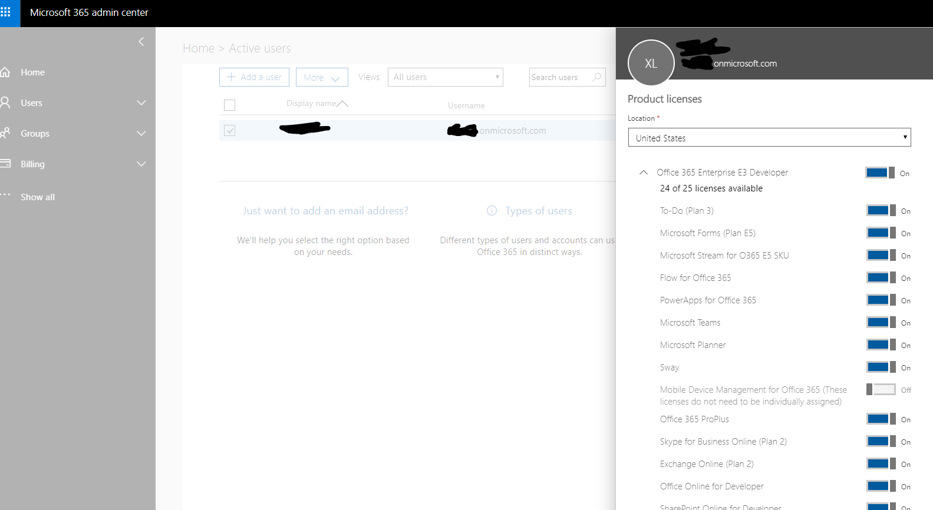Click the Location field label
933x510 pixels.
(644, 118)
